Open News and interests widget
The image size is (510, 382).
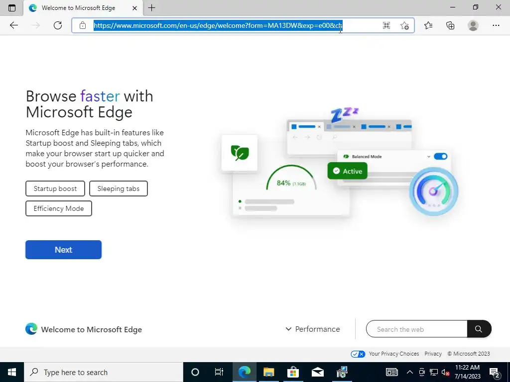tap(391, 372)
